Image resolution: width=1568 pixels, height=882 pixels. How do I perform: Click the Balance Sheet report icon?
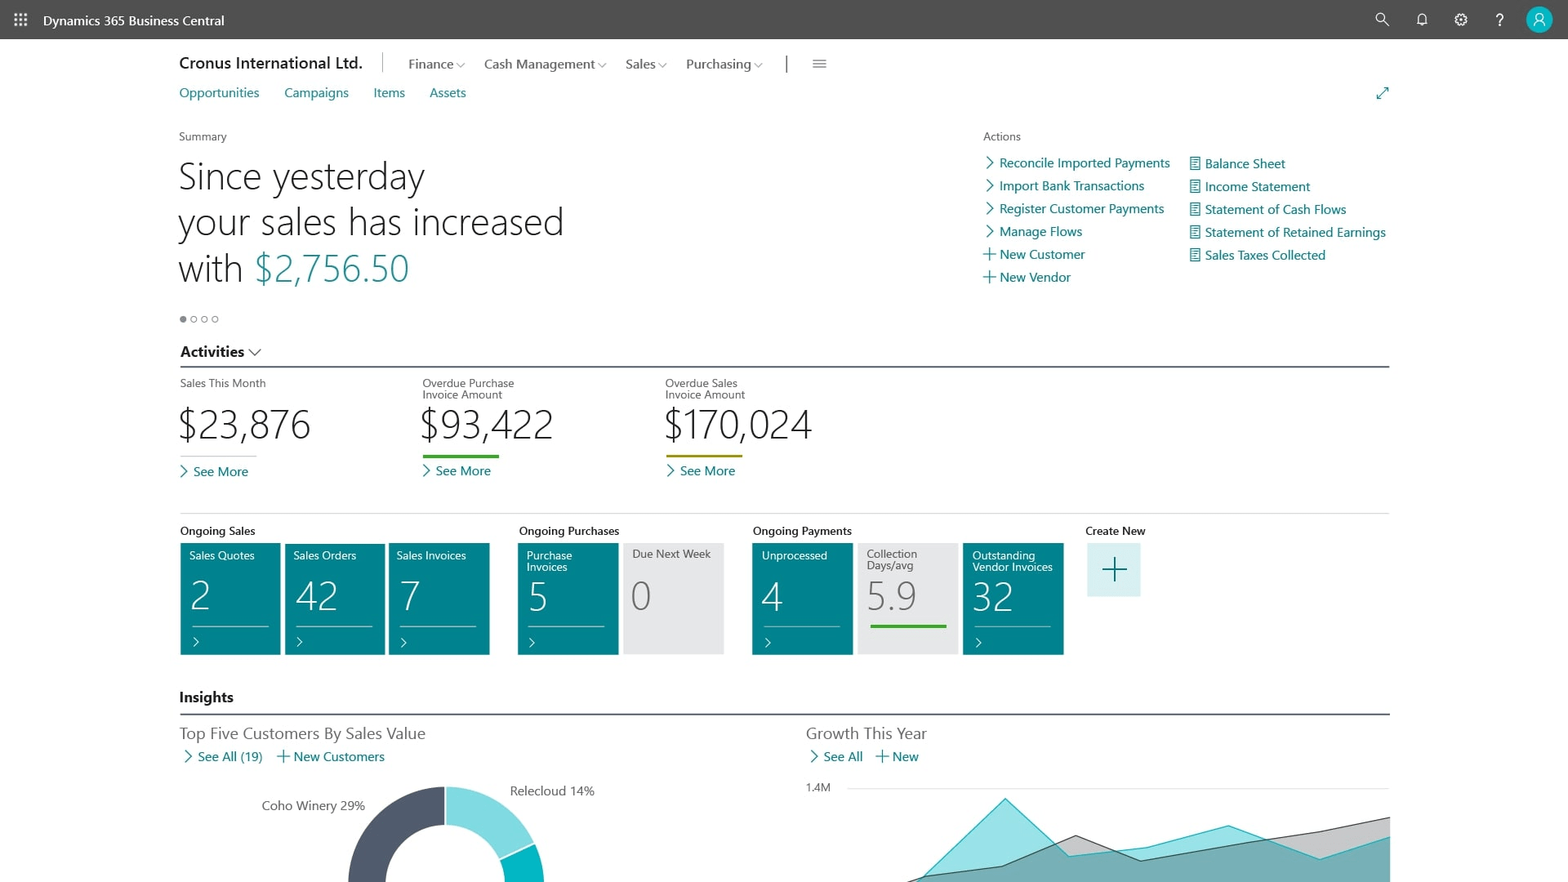[1195, 163]
